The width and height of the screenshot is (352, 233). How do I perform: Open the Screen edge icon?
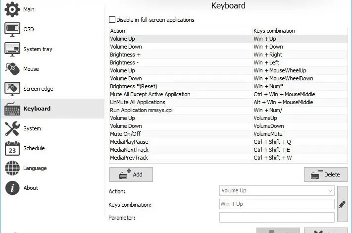pos(12,89)
